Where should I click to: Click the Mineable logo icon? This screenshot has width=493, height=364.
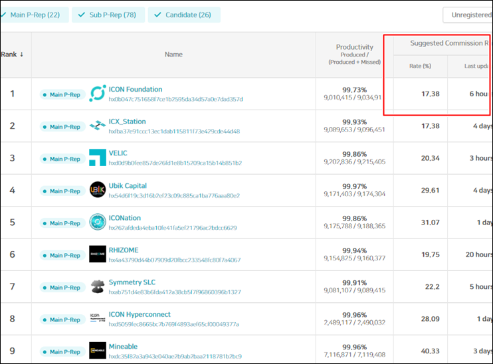(x=98, y=351)
